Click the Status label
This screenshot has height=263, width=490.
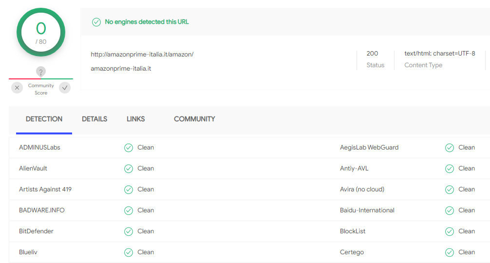click(x=376, y=65)
